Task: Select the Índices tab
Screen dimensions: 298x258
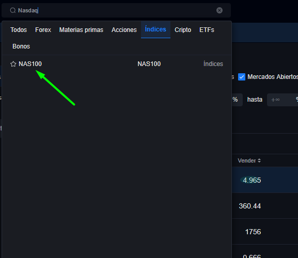Action: 155,29
